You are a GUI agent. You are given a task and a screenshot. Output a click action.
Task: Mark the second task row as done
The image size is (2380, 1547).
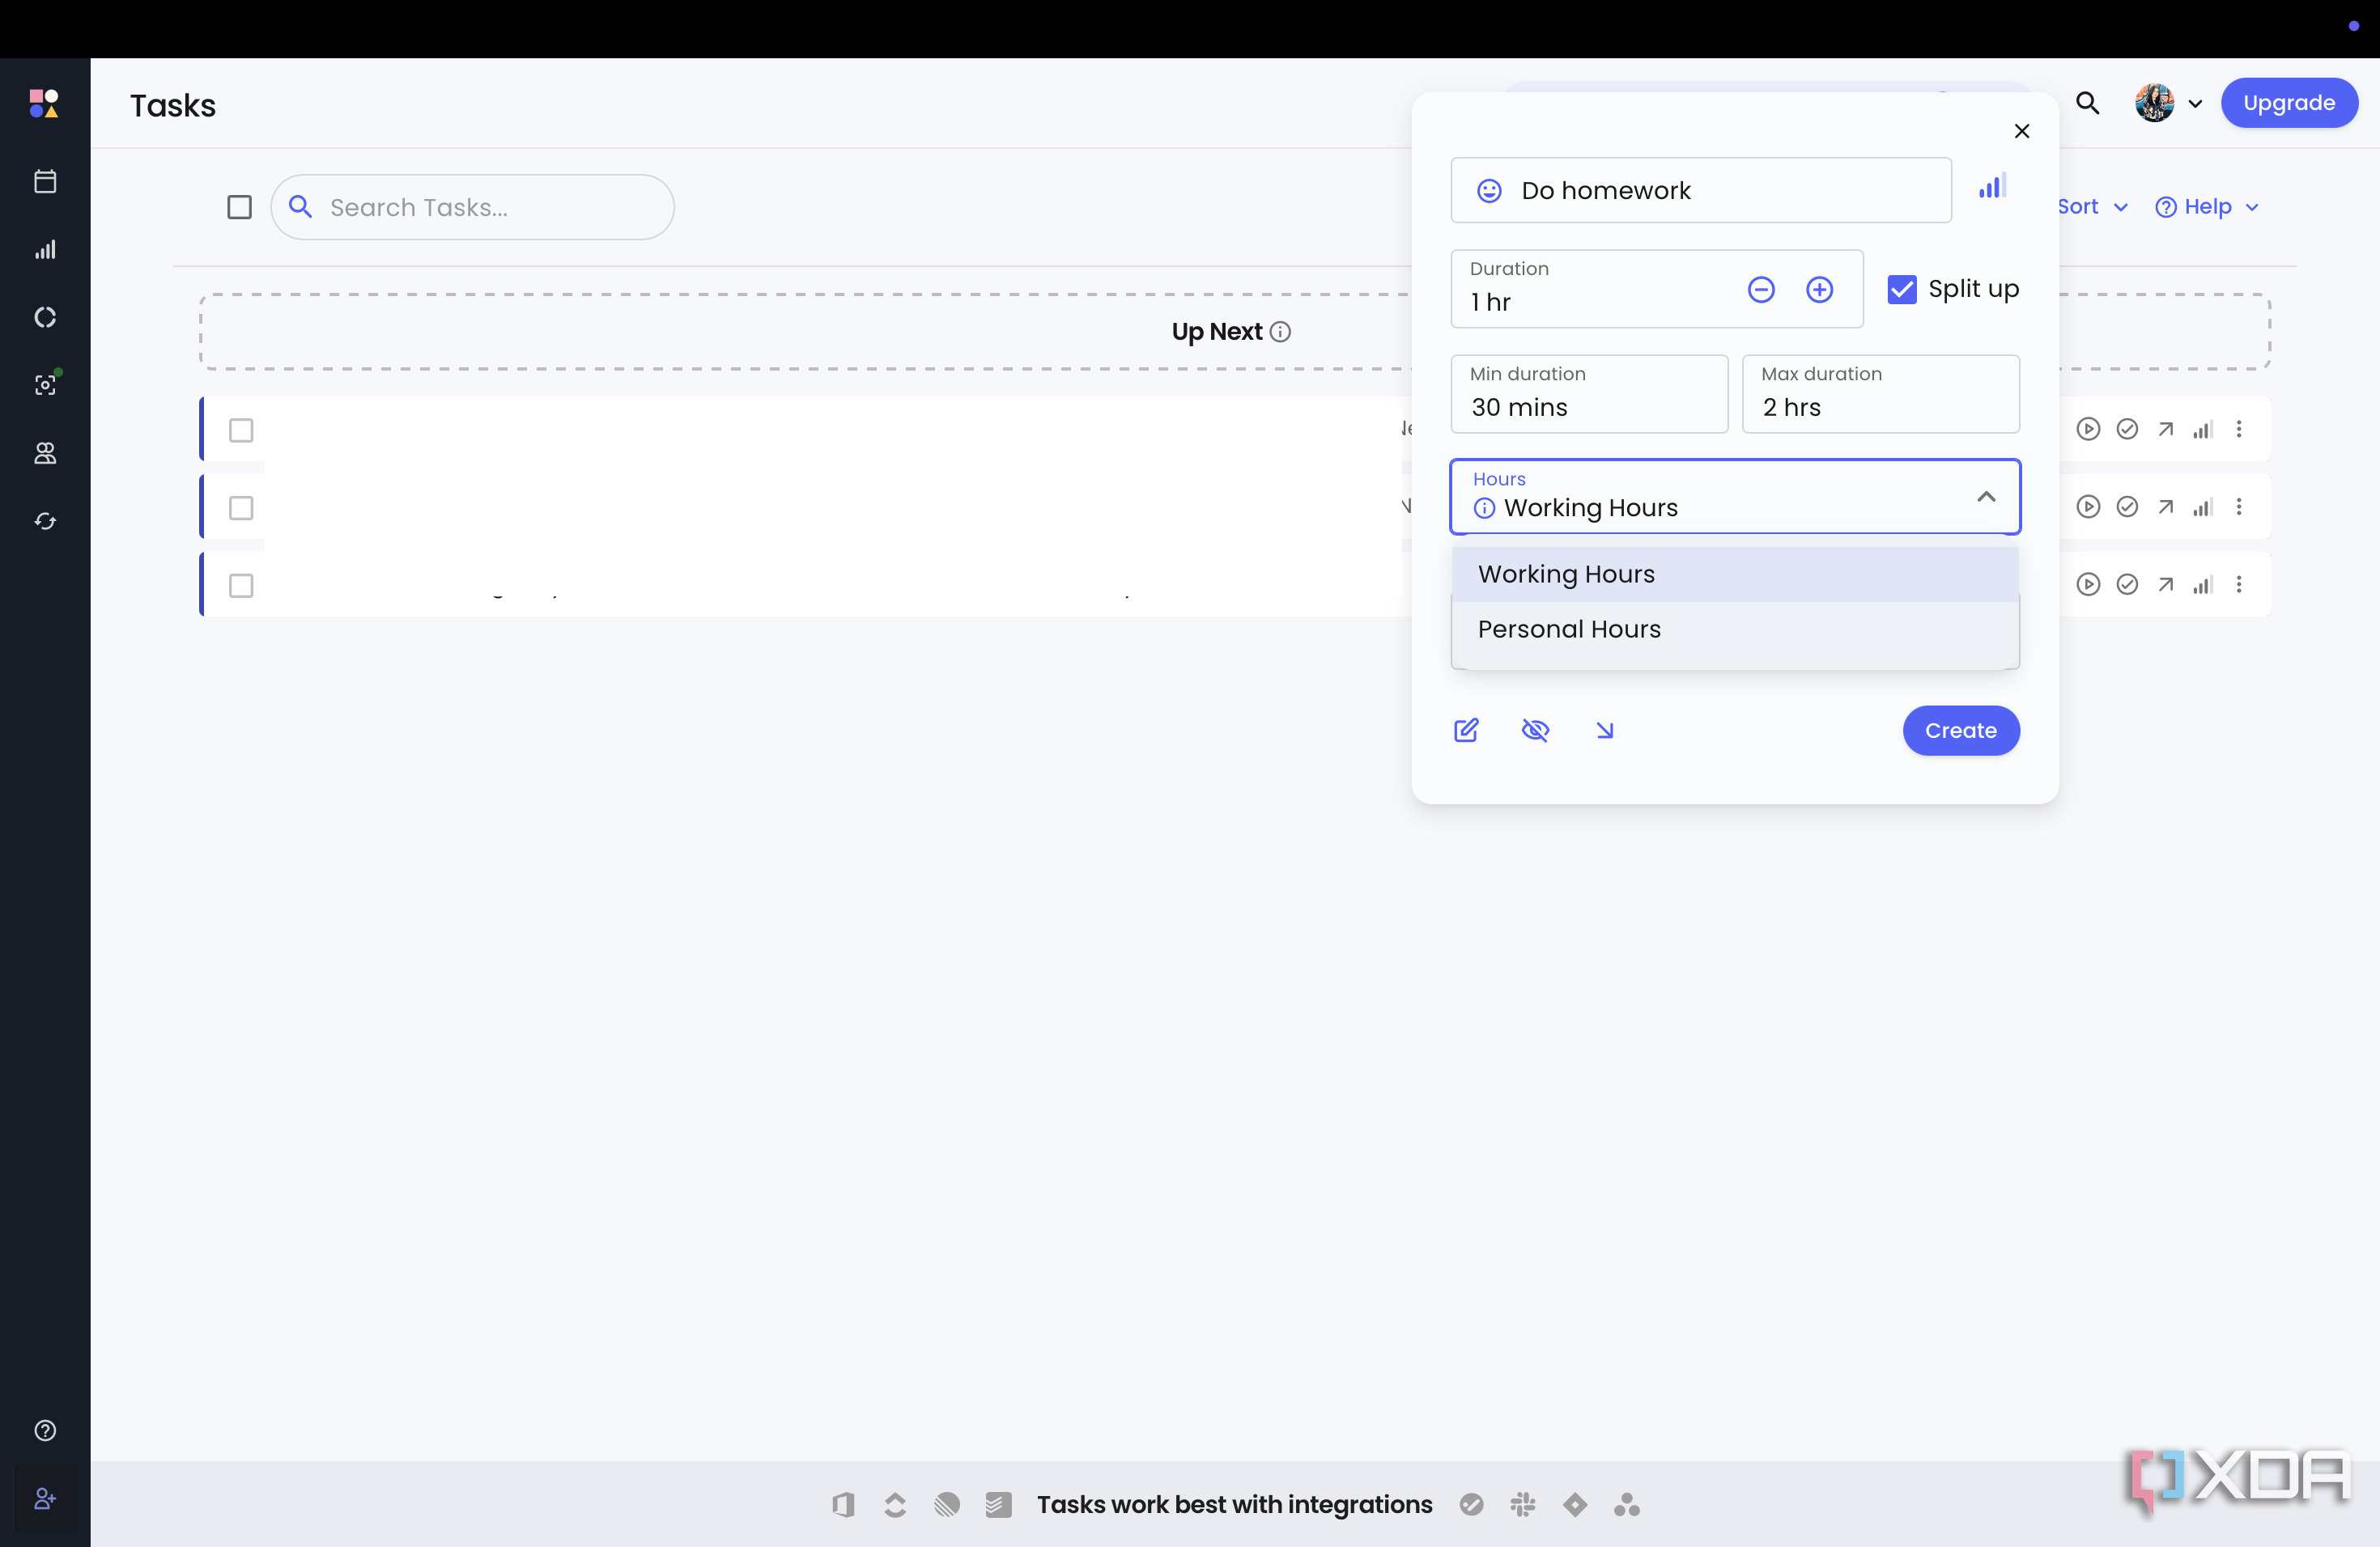2127,507
